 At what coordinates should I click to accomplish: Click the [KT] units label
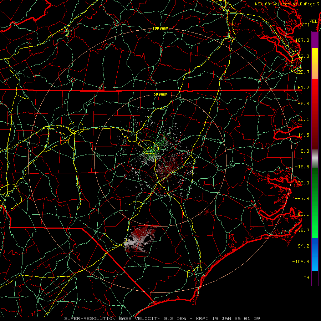click(x=305, y=25)
